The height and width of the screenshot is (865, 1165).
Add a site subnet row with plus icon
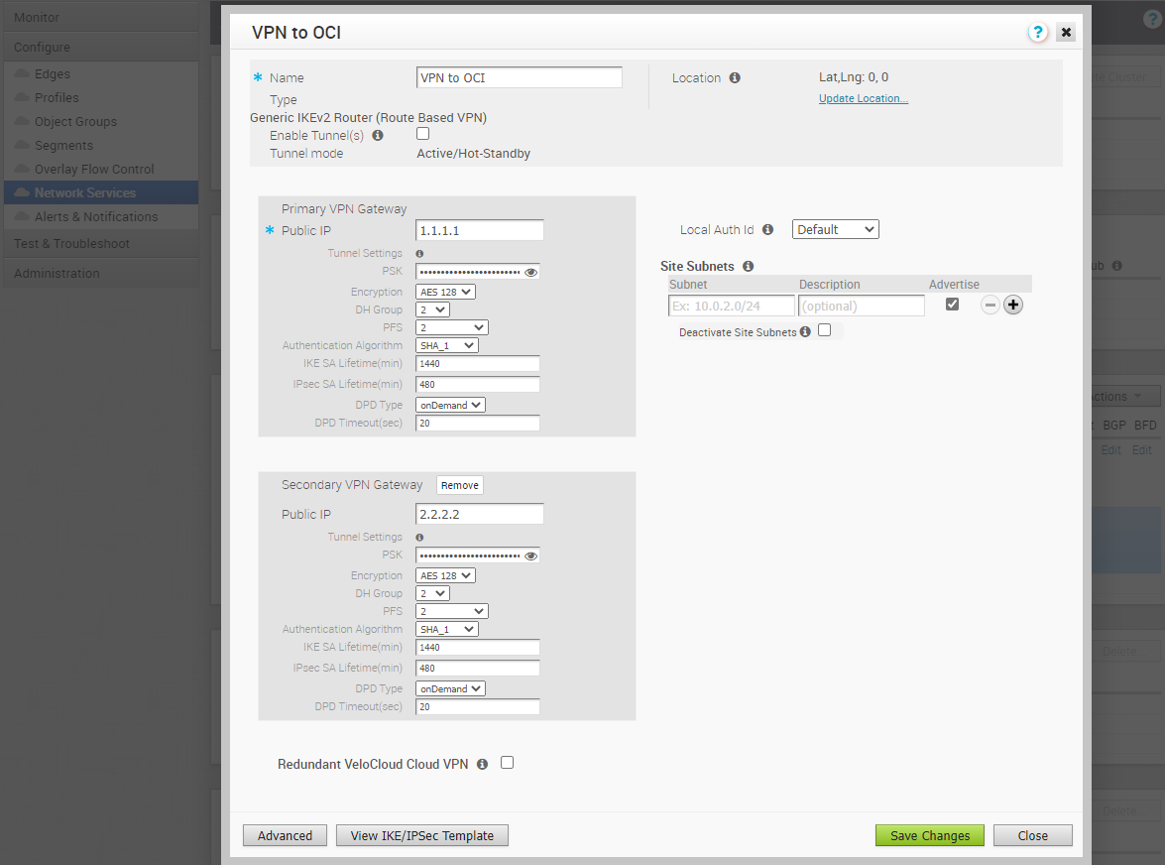point(1012,306)
